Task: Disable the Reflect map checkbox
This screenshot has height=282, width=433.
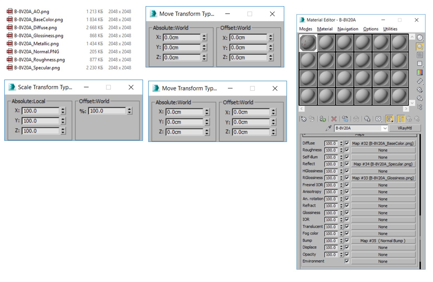Action: (347, 164)
